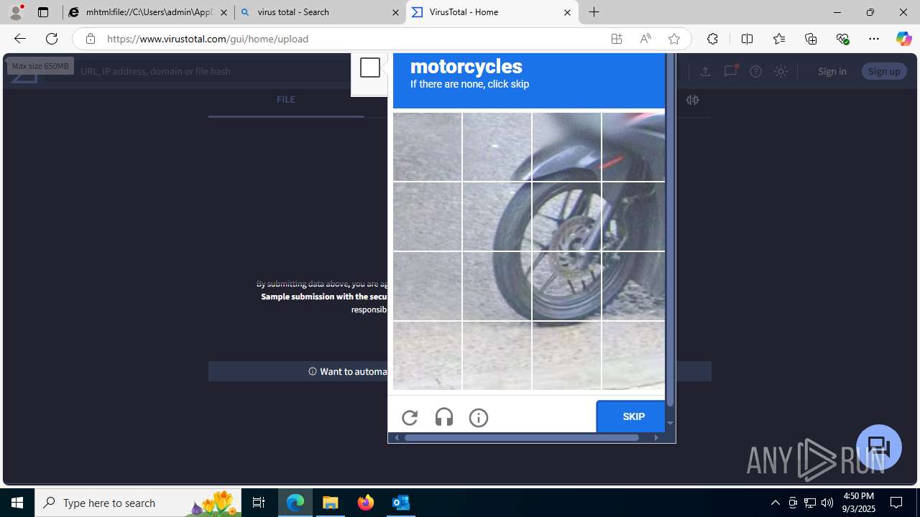Select the top-right captcha tile with the red marking
The height and width of the screenshot is (517, 920).
tap(633, 146)
